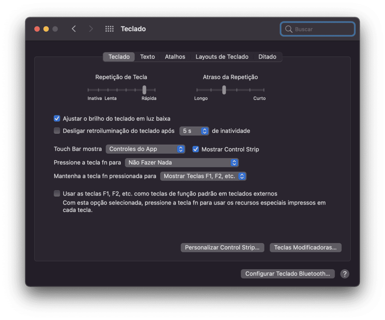The width and height of the screenshot is (385, 320).
Task: Enable 'Desligar retroiluminação do teclado' checkbox
Action: [57, 131]
